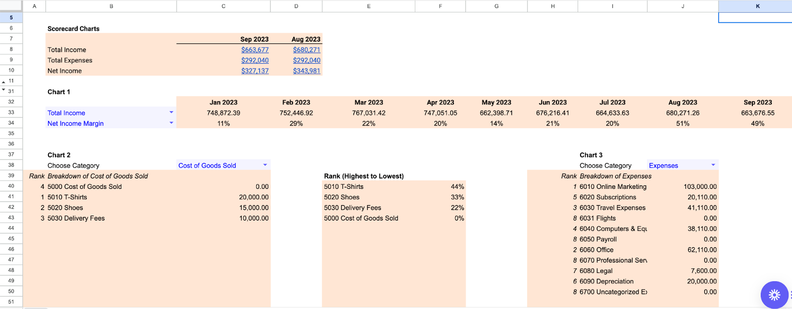792x309 pixels.
Task: Select the Aug 2023 margin cell 51%
Action: [x=683, y=123]
